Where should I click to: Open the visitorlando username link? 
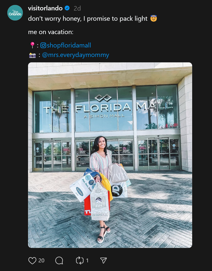pos(45,8)
